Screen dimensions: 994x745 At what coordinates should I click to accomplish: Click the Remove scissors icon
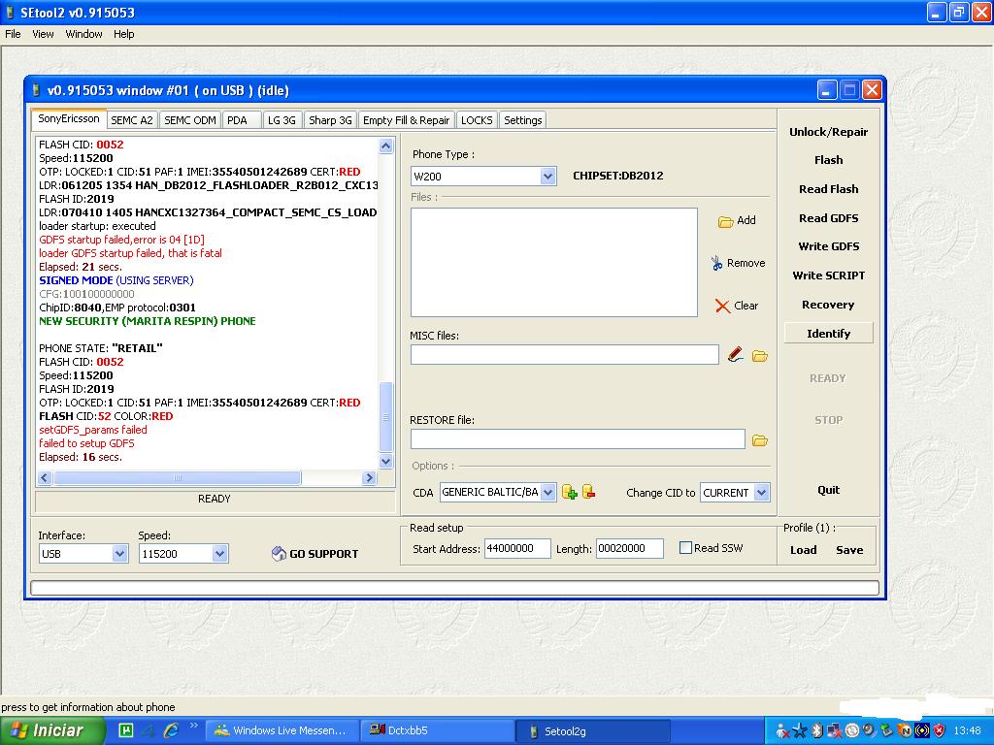coord(716,263)
